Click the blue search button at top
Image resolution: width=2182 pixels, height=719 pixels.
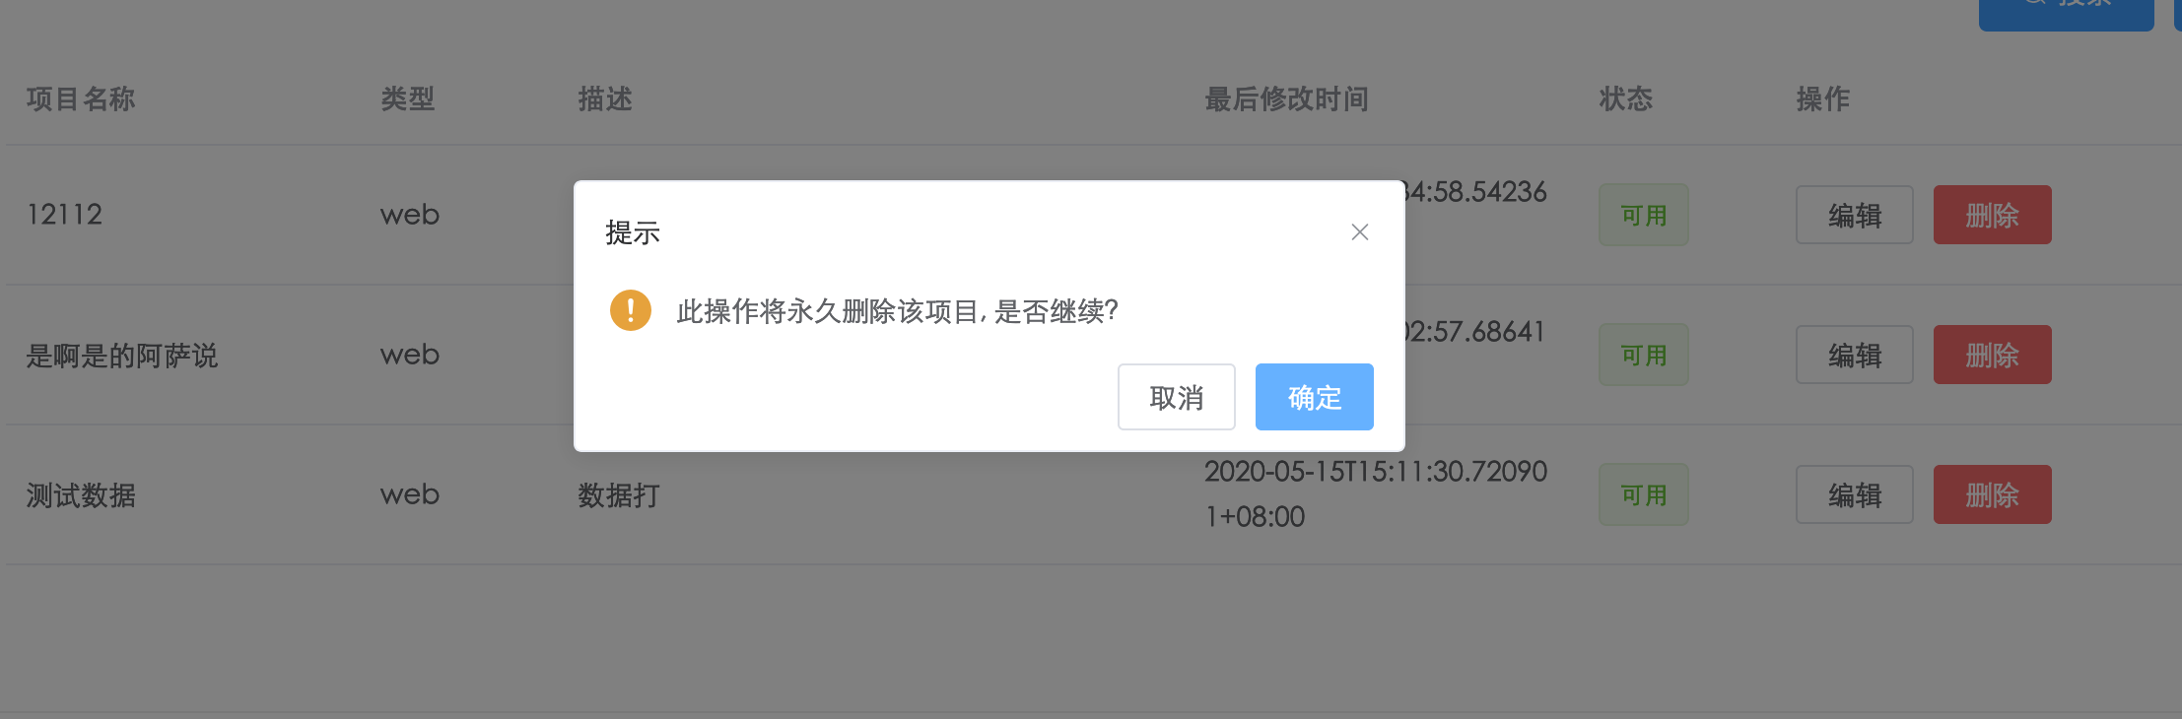click(x=2066, y=10)
